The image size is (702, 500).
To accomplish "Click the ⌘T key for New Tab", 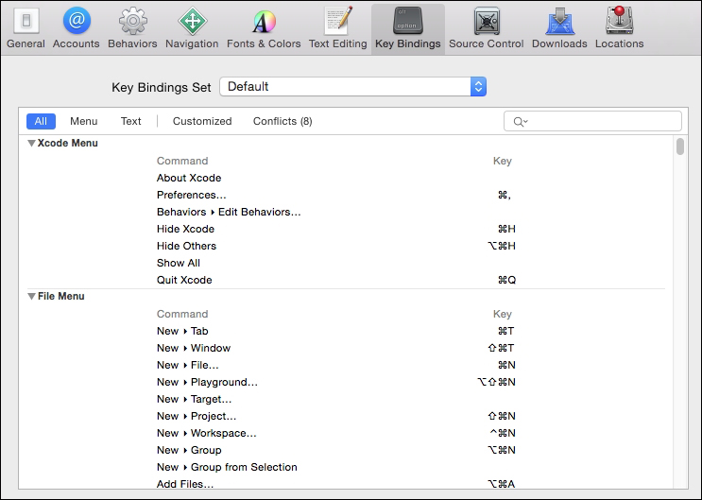I will [x=505, y=331].
